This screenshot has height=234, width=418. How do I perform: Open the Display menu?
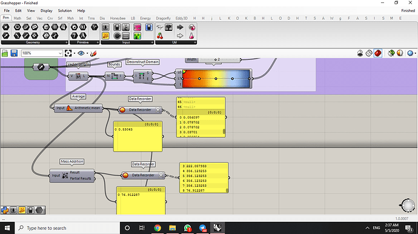[47, 11]
